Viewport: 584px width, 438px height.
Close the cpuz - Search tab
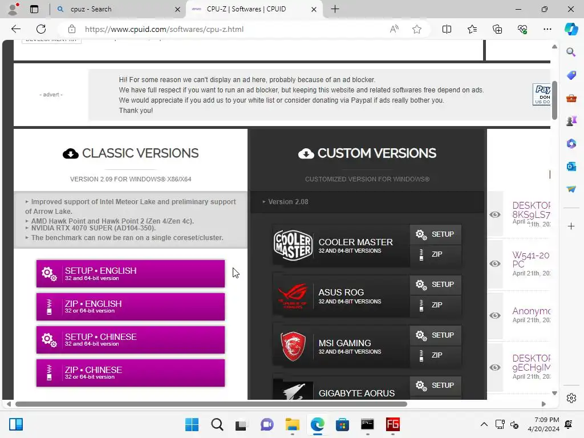[x=178, y=9]
